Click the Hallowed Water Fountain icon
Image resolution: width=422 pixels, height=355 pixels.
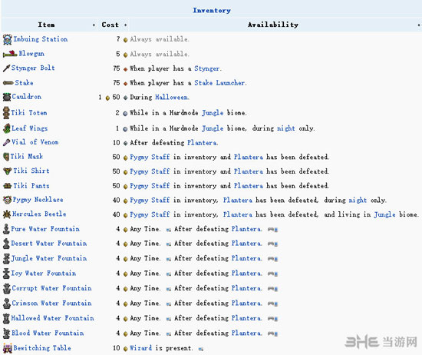(6, 318)
